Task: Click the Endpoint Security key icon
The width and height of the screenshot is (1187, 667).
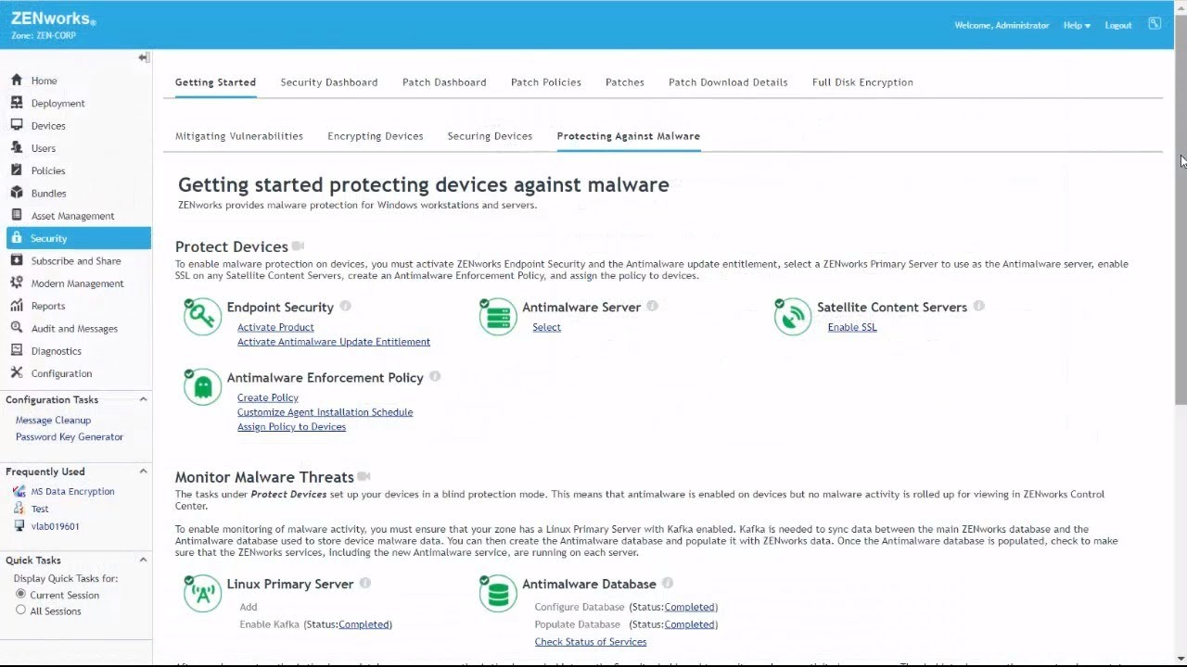Action: coord(202,317)
